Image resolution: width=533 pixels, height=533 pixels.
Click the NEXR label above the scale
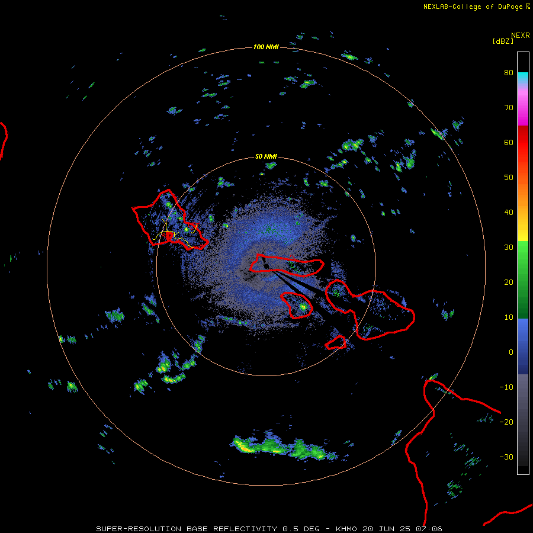click(520, 36)
